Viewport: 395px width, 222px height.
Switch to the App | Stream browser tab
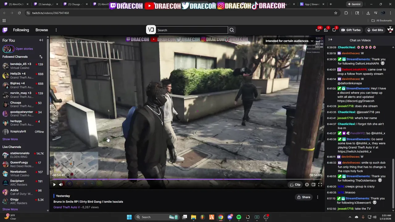click(312, 4)
